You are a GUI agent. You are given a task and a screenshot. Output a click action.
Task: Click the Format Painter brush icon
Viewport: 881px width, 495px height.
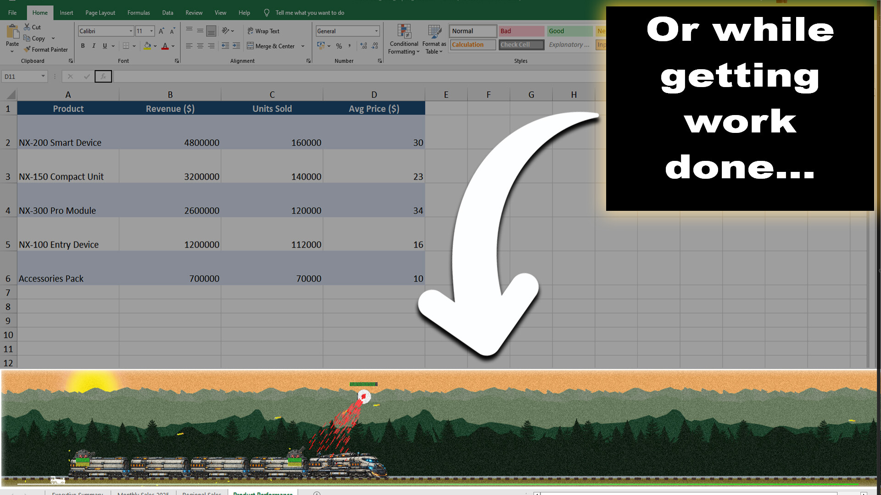(x=28, y=49)
